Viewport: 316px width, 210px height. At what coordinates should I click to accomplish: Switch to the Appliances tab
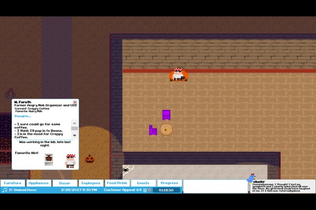pyautogui.click(x=39, y=183)
